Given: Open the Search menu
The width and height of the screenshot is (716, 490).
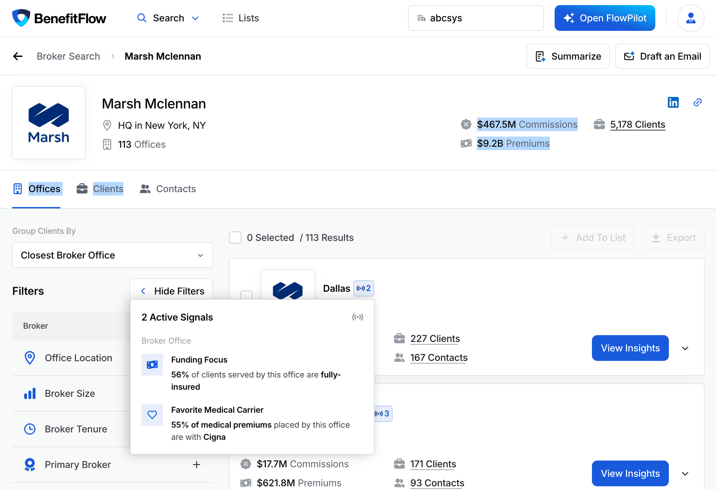Looking at the screenshot, I should point(168,18).
